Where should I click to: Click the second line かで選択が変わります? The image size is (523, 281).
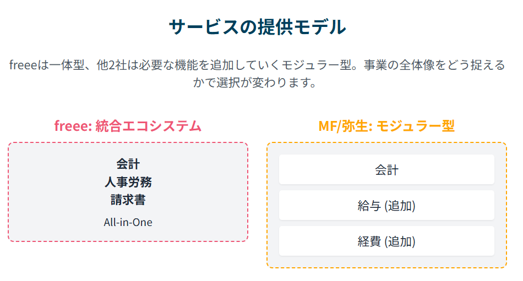[255, 82]
